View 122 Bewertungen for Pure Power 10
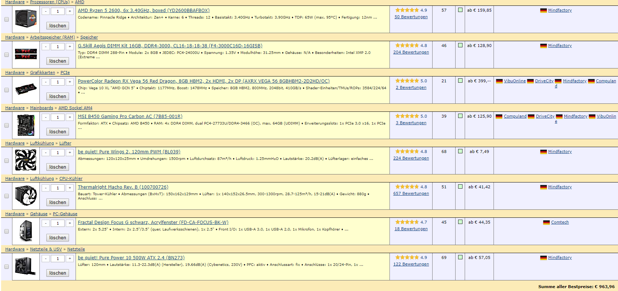Viewport: 618px width, 291px height. (x=411, y=264)
